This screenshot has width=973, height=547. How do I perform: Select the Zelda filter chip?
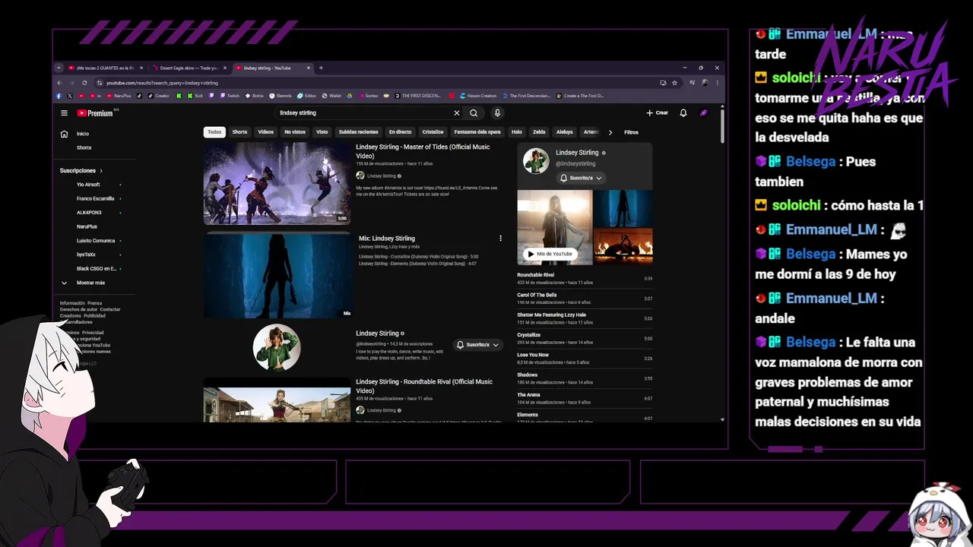tap(539, 132)
